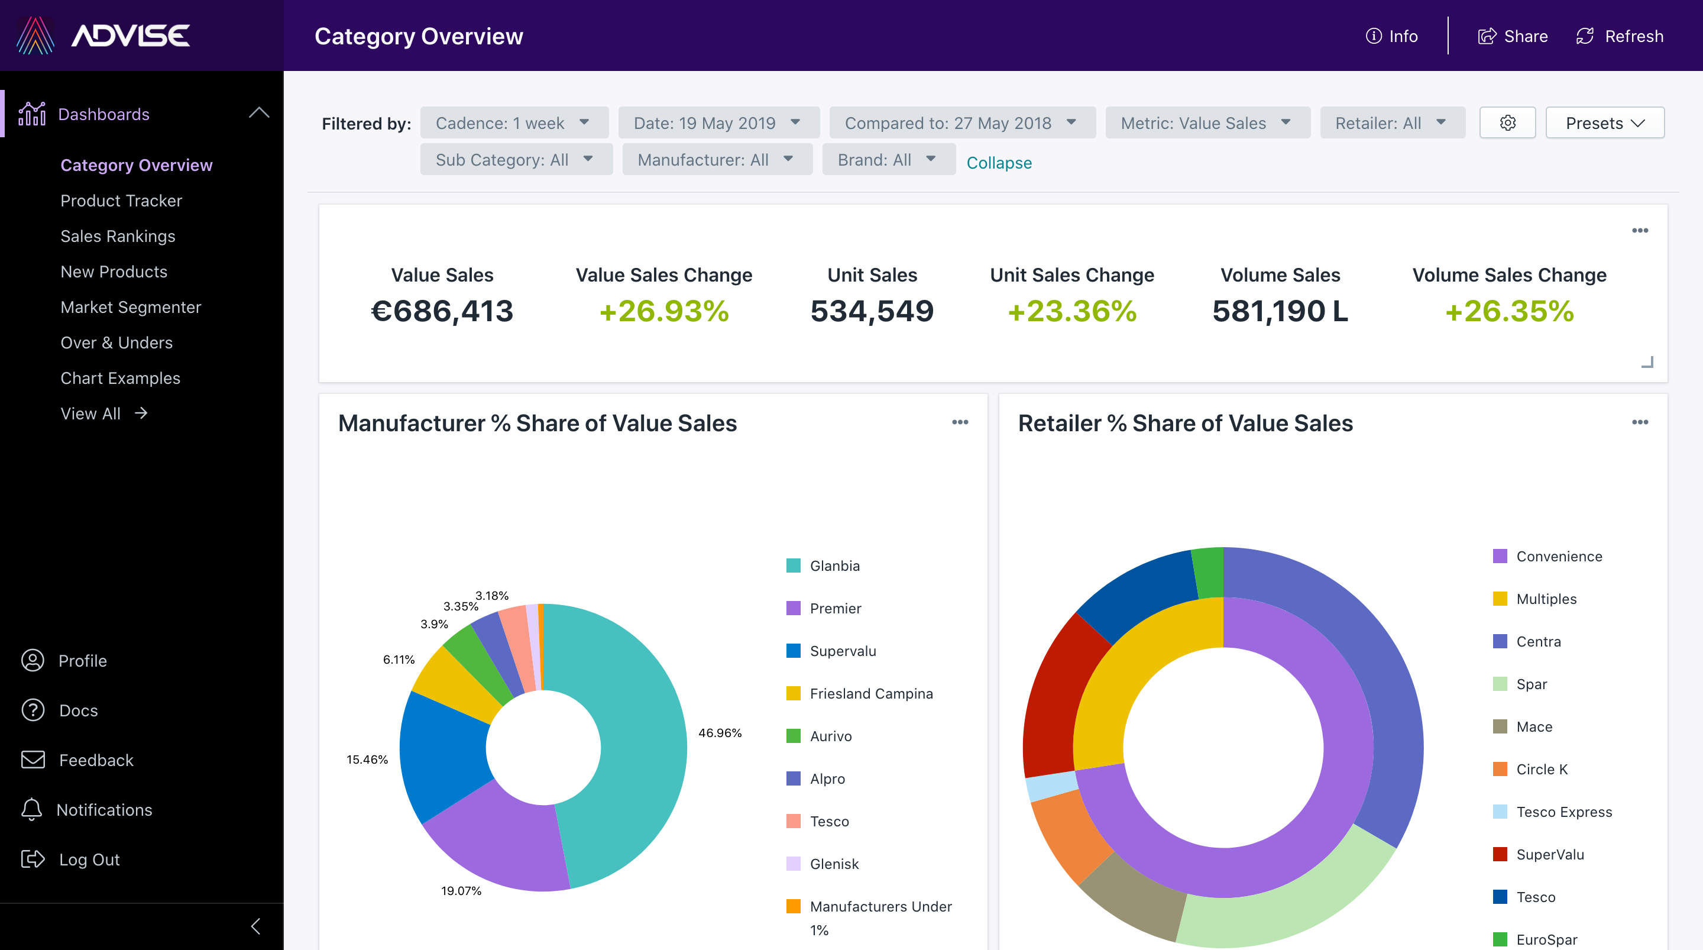Click the teal Glanbia legend swatch
Screen dimensions: 1703x950
click(x=792, y=566)
